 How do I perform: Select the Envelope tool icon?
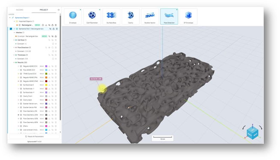point(73,16)
